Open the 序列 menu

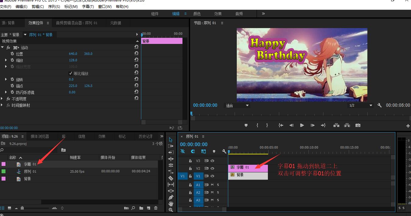(54, 6)
